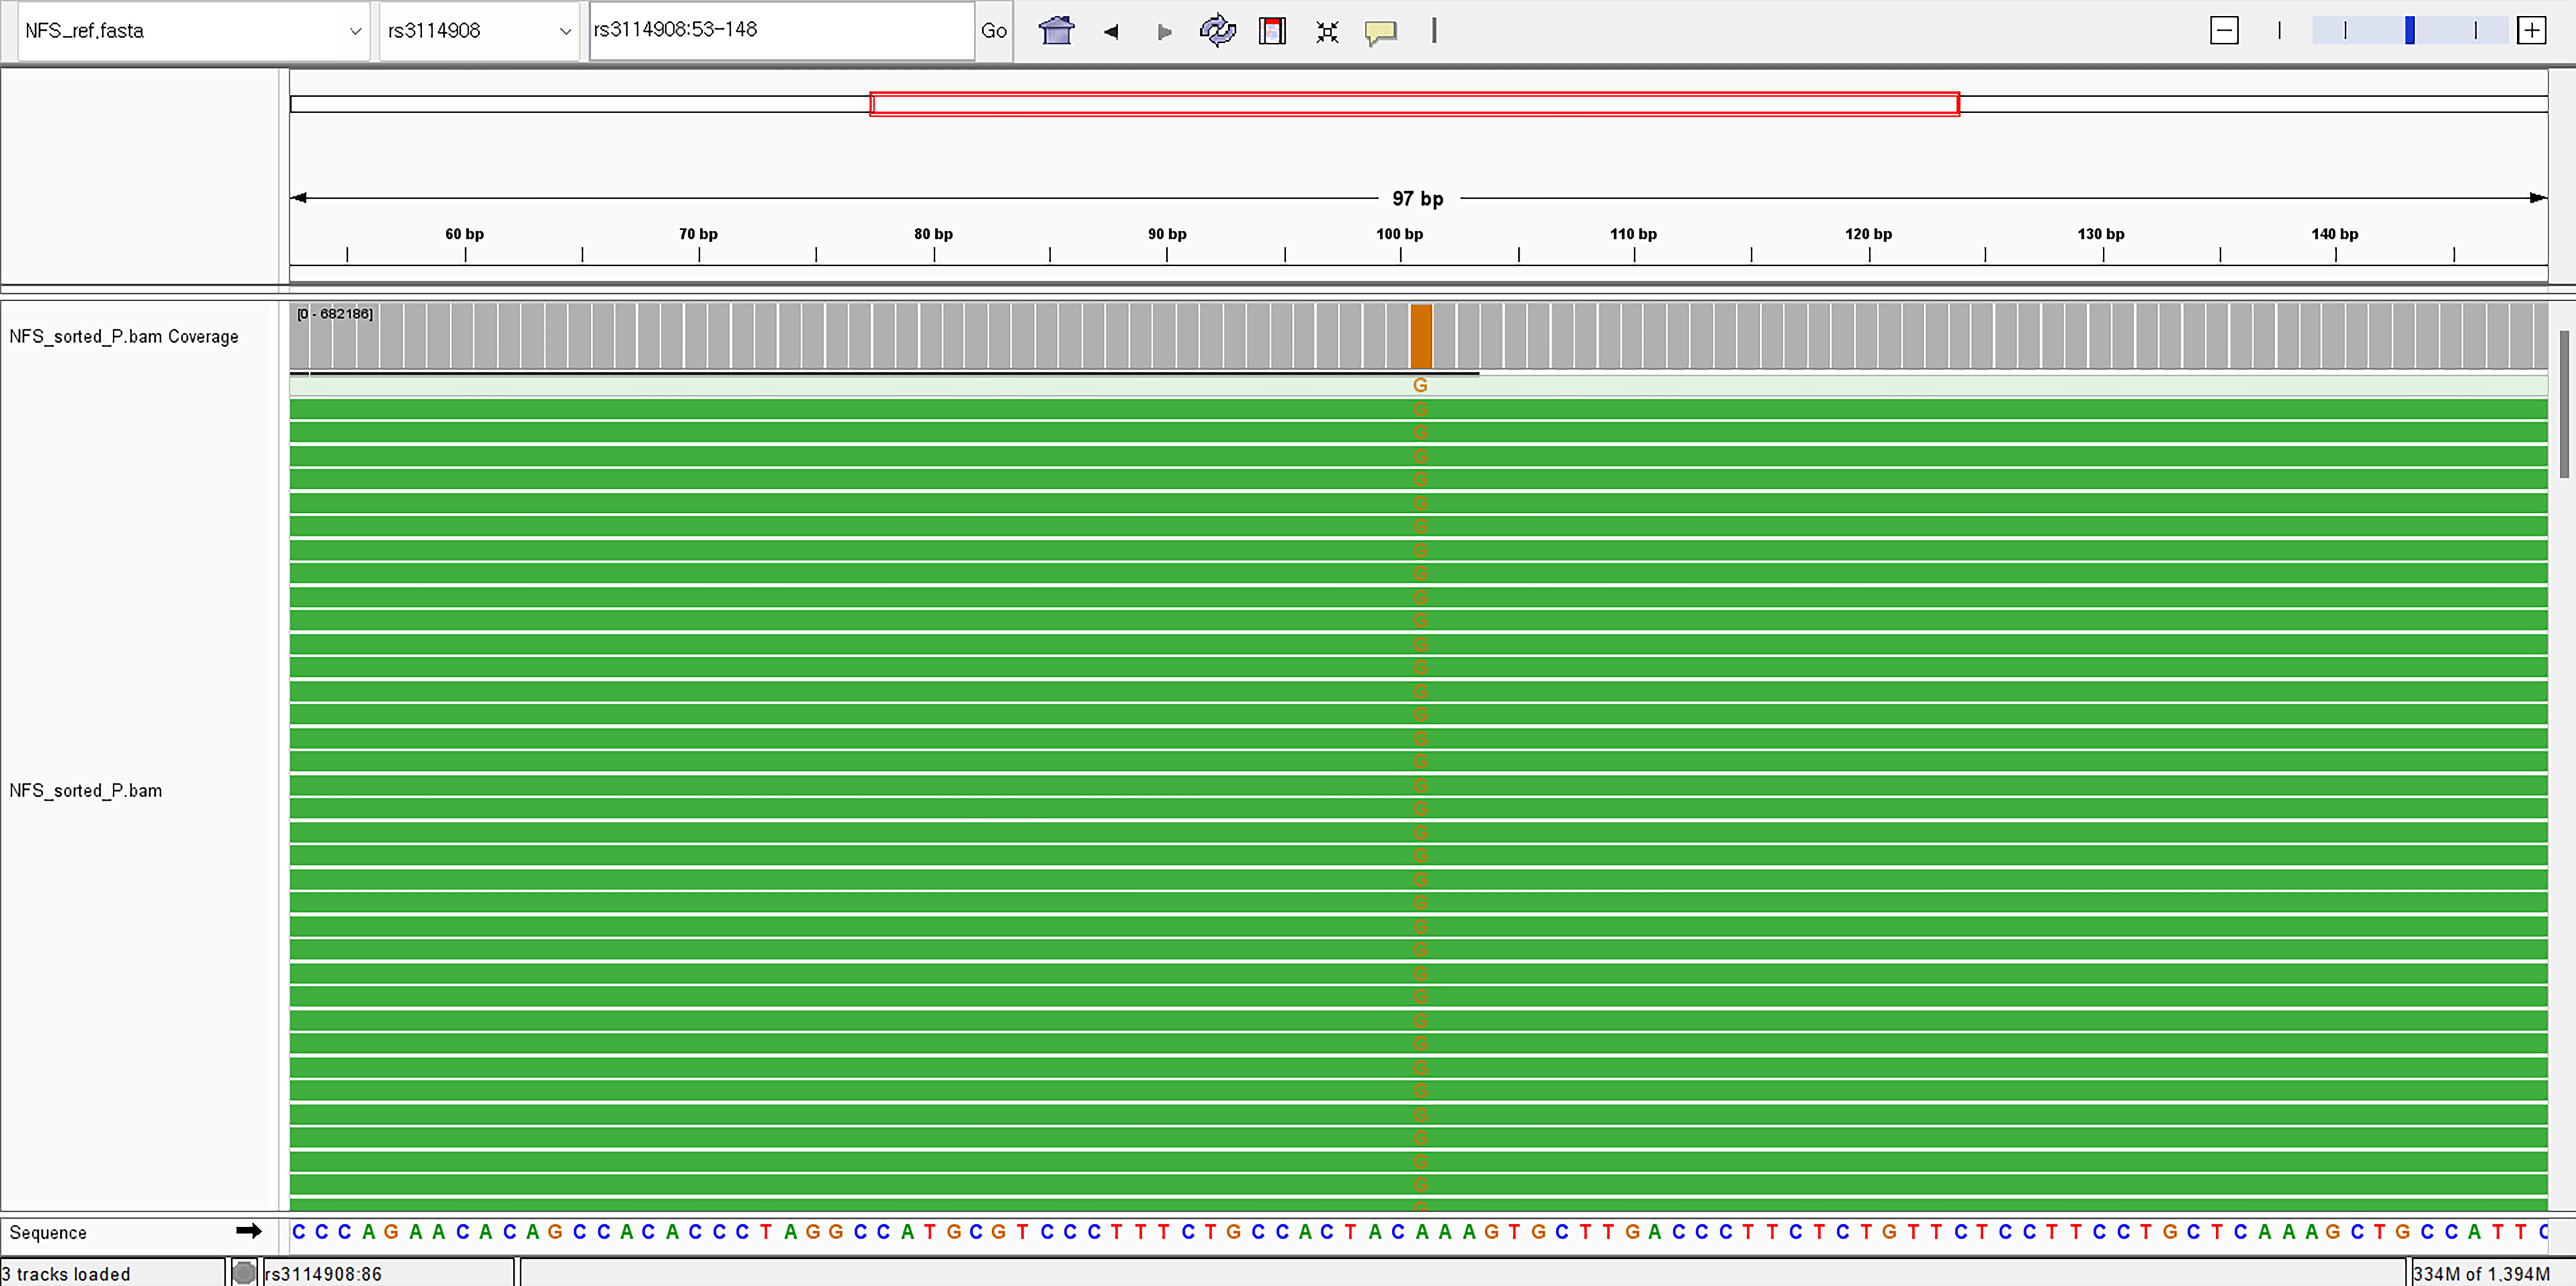2576x1286 pixels.
Task: Click the memory status gray icon
Action: [243, 1273]
